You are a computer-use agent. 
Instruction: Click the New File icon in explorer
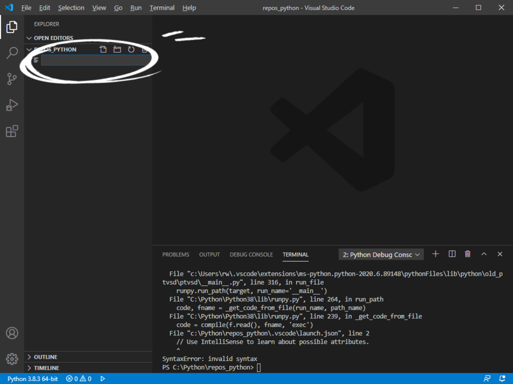point(103,49)
